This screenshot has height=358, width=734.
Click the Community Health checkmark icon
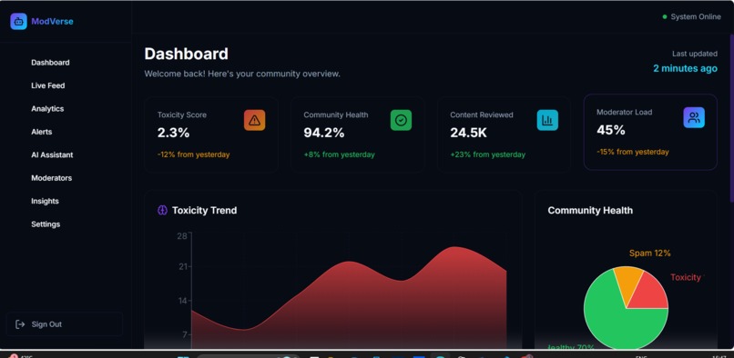pos(401,120)
